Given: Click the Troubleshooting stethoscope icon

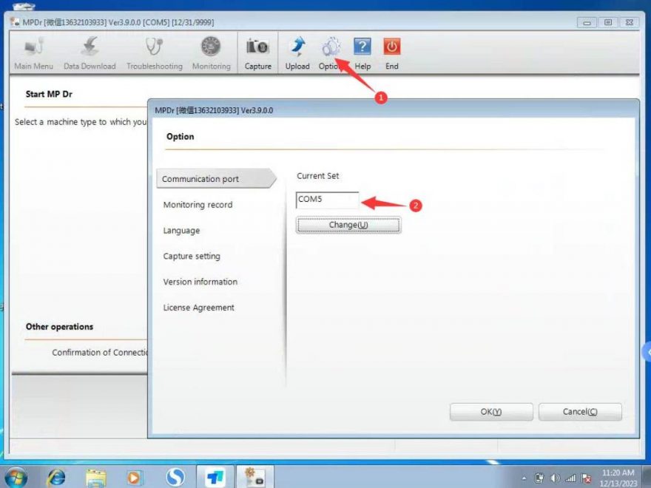Looking at the screenshot, I should [x=154, y=47].
